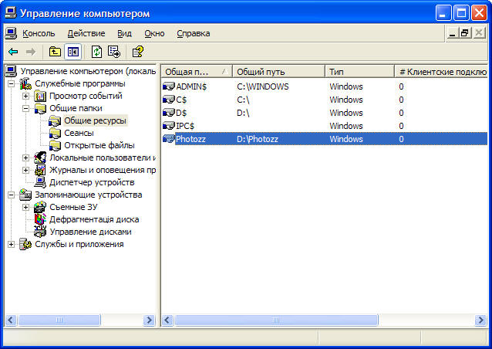Click the ADMIN$ share icon
The height and width of the screenshot is (349, 492).
(169, 86)
